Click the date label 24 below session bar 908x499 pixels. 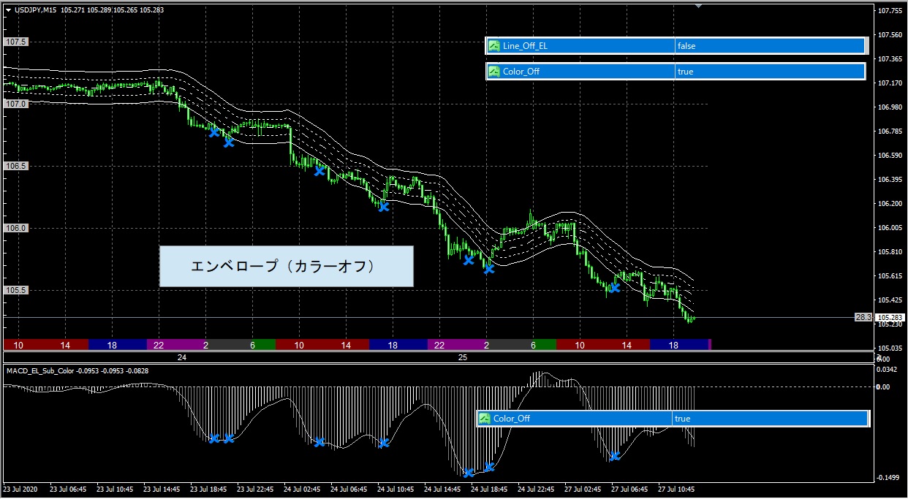(x=182, y=358)
